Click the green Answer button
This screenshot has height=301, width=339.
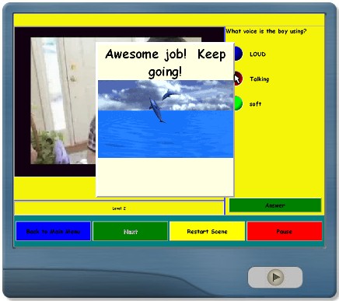pos(275,205)
